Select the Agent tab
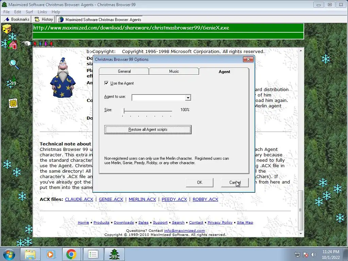 tap(224, 71)
